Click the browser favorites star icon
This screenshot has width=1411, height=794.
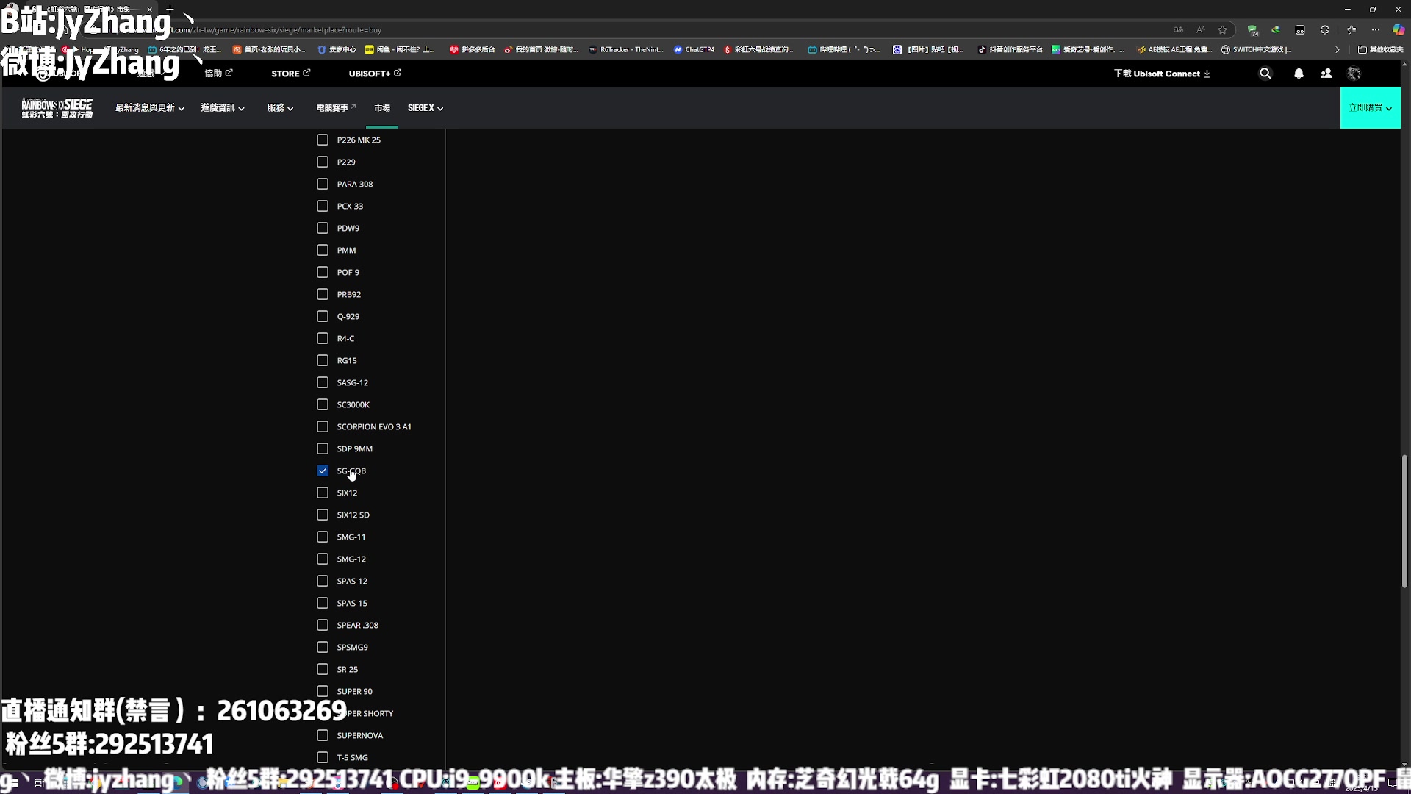tap(1222, 30)
